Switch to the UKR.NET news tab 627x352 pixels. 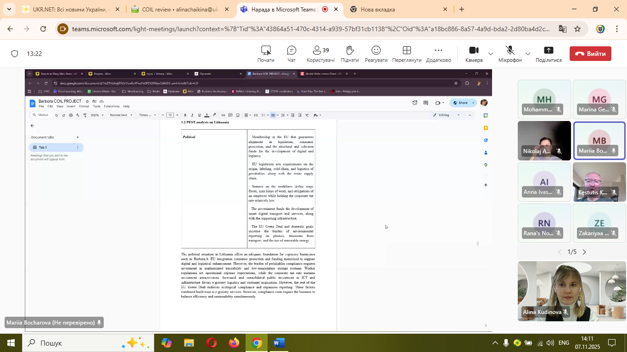(69, 9)
